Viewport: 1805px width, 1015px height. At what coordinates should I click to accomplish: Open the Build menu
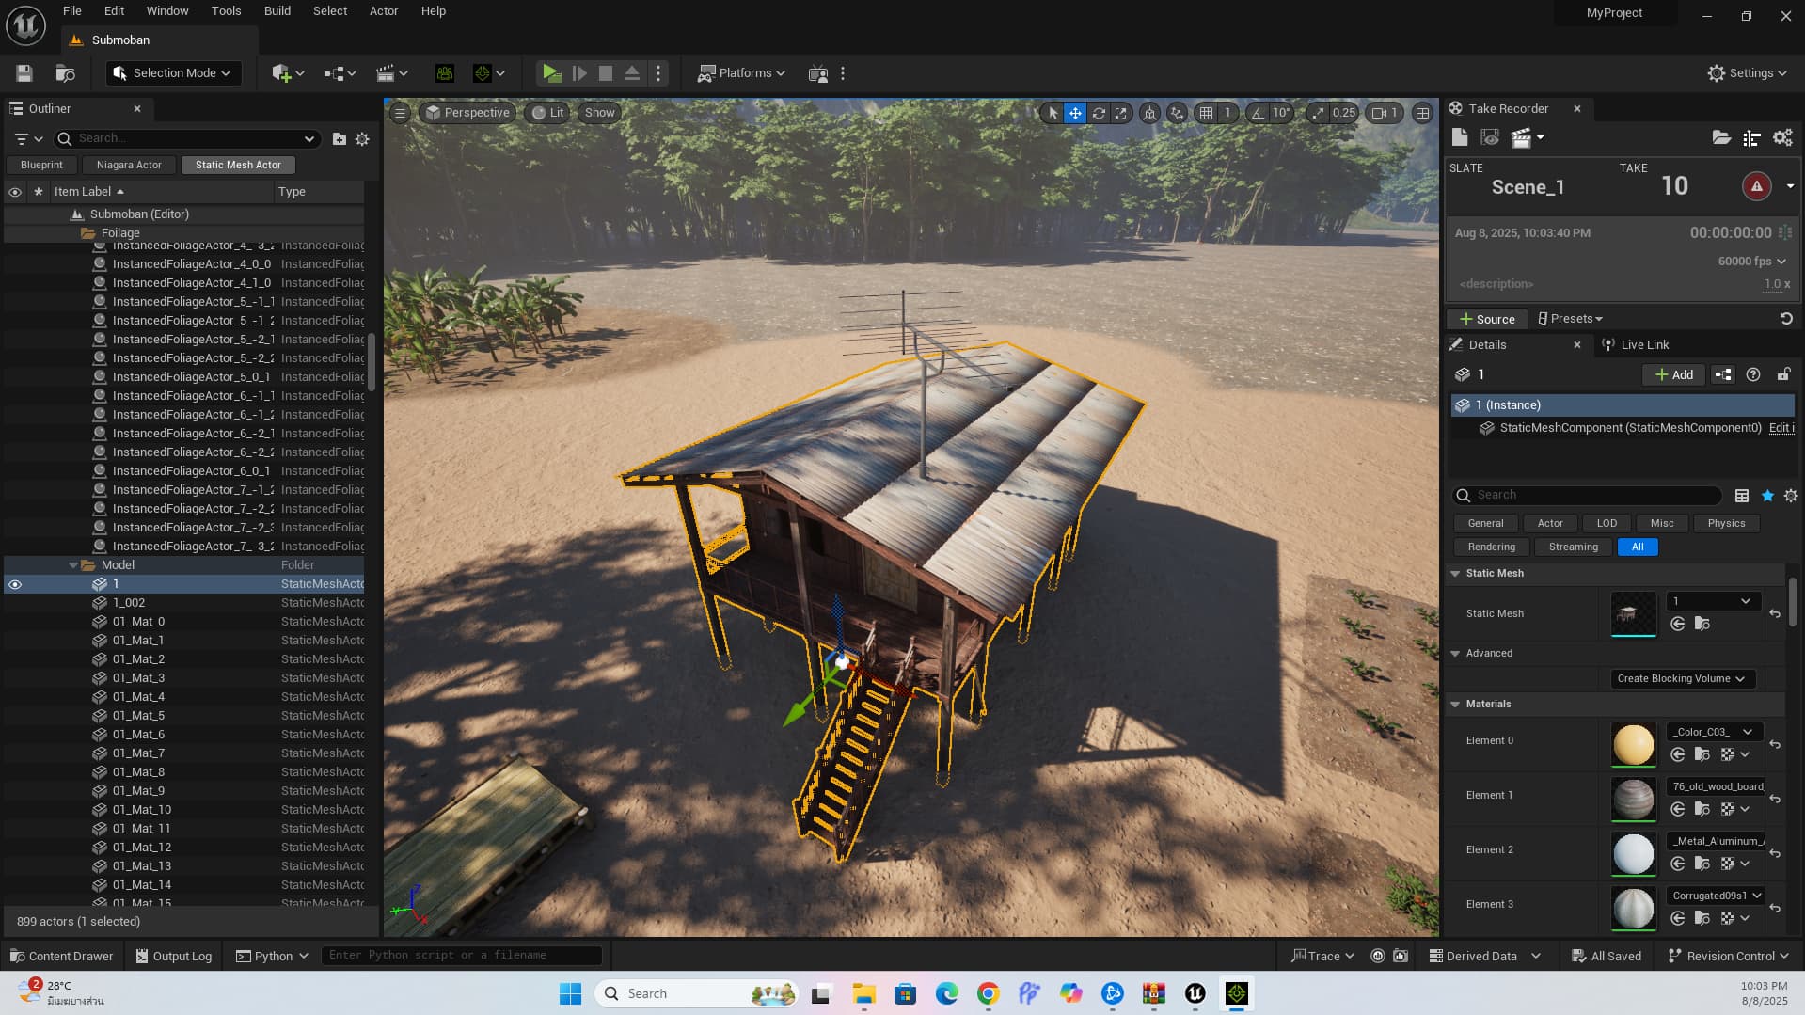click(x=277, y=11)
